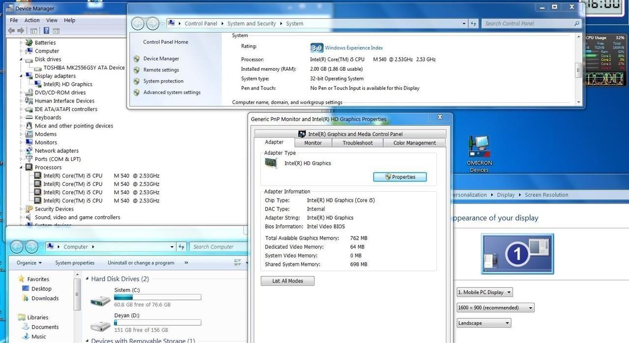The image size is (629, 343).
Task: Open Remote settings link
Action: [161, 70]
